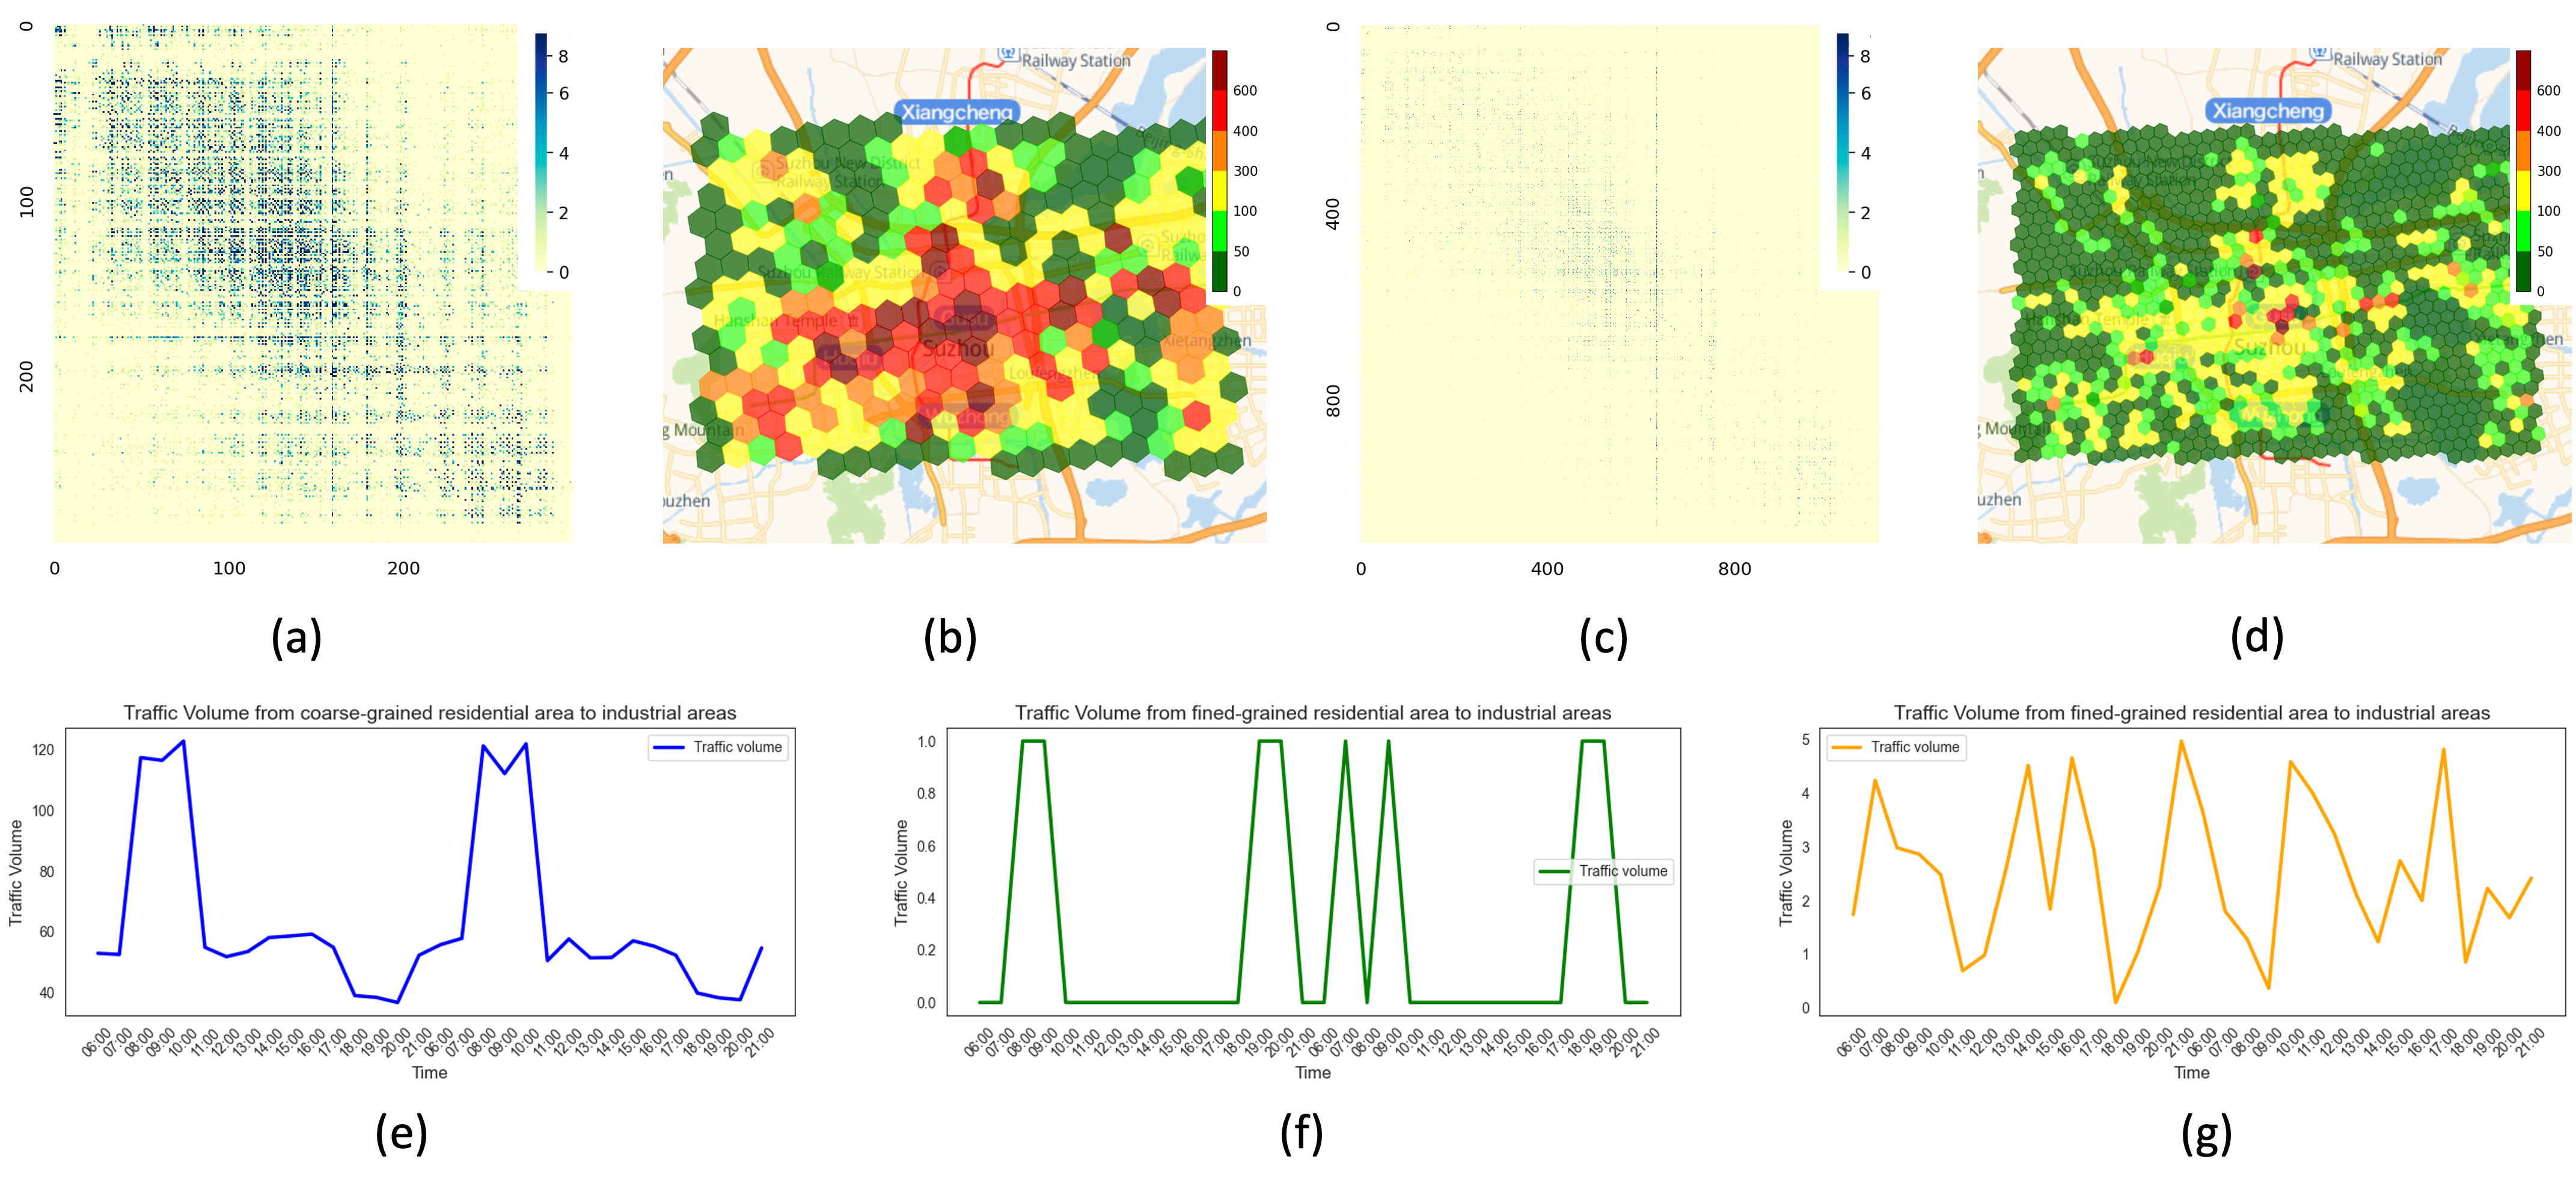The width and height of the screenshot is (2576, 1192).
Task: Click the Railway Station icon on left map
Action: pos(1008,53)
